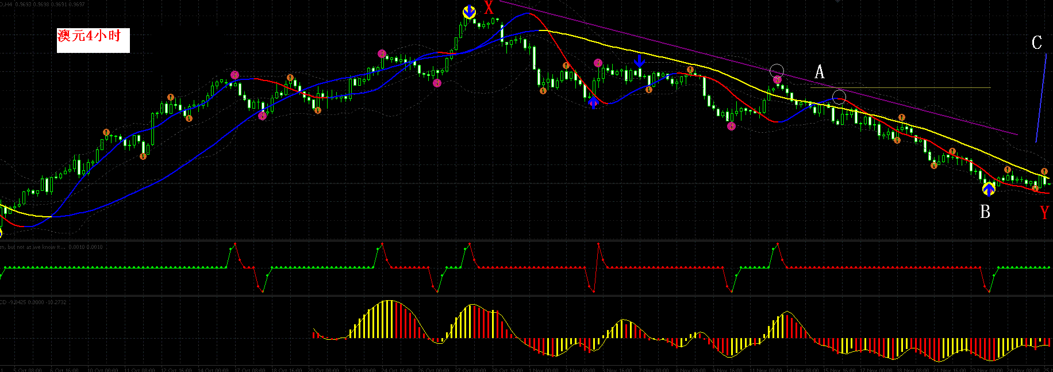Click the plain blue up arrow on the chart
The image size is (1053, 372).
pyautogui.click(x=594, y=103)
